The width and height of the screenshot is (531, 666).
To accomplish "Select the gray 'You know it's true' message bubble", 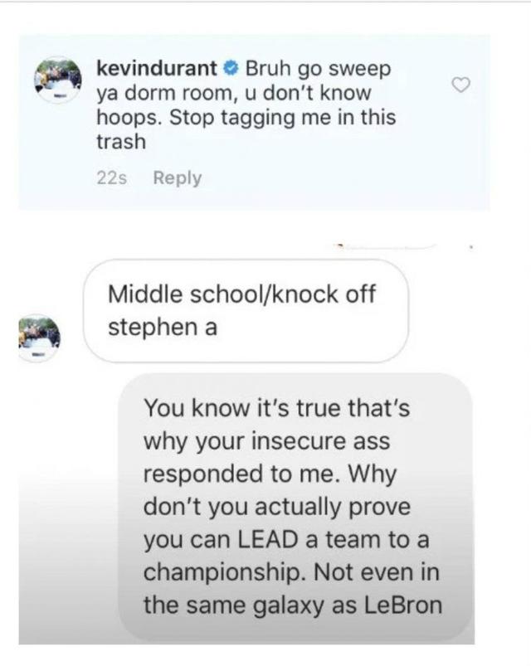I will coord(296,506).
